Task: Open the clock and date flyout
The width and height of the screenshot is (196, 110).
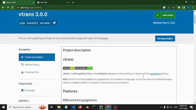Action: pos(183,107)
